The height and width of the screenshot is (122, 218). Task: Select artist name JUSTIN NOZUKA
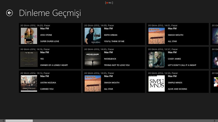click(48, 83)
